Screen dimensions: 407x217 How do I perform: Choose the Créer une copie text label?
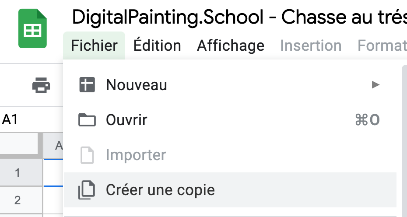(160, 190)
